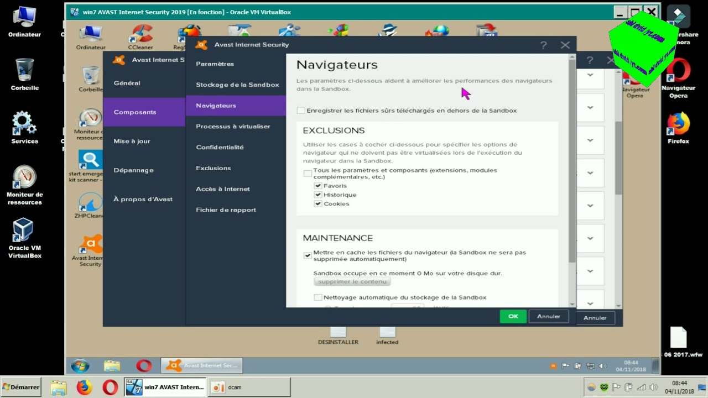Expand second chevron in background Avast window
The height and width of the screenshot is (398, 708).
coord(590,107)
